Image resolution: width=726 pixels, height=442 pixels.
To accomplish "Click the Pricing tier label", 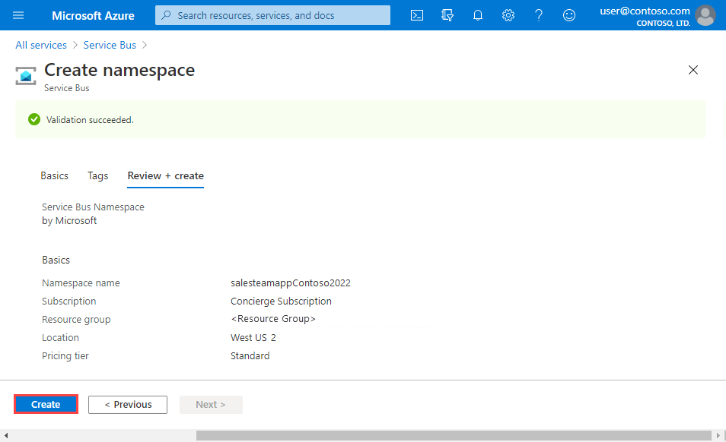I will 65,355.
